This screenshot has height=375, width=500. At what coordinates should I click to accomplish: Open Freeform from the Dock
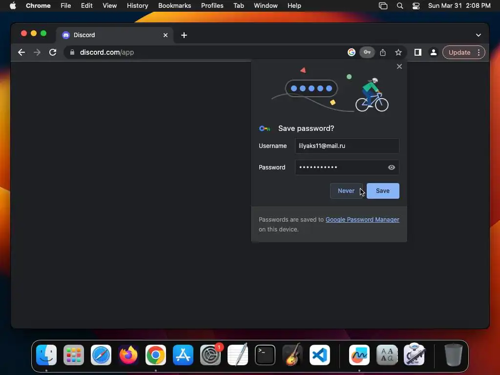359,355
